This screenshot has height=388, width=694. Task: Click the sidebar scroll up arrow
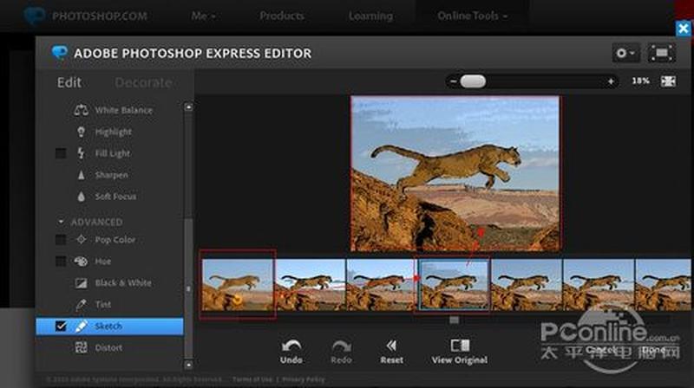point(188,107)
